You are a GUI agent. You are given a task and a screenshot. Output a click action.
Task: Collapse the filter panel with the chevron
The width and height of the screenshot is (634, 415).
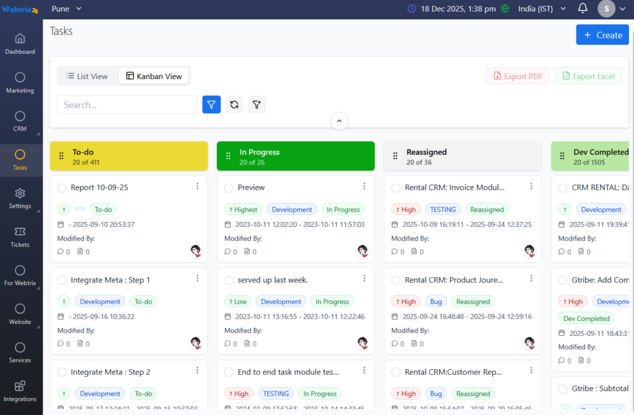339,121
